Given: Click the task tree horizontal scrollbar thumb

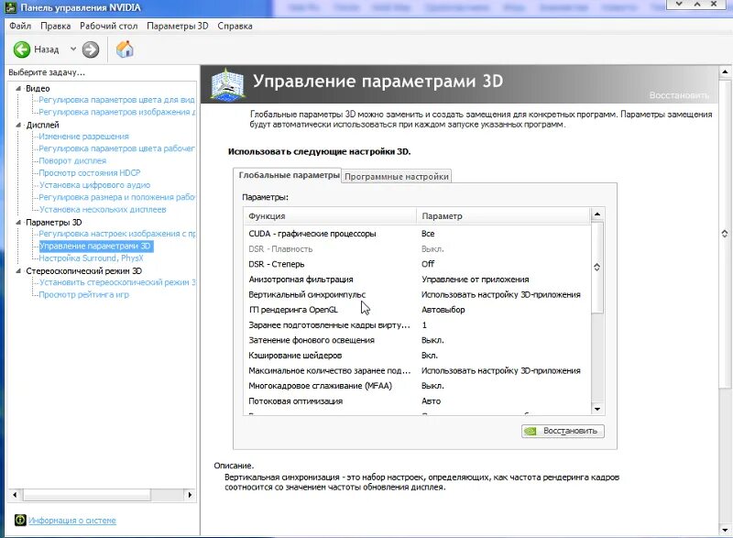Looking at the screenshot, I should coord(87,495).
